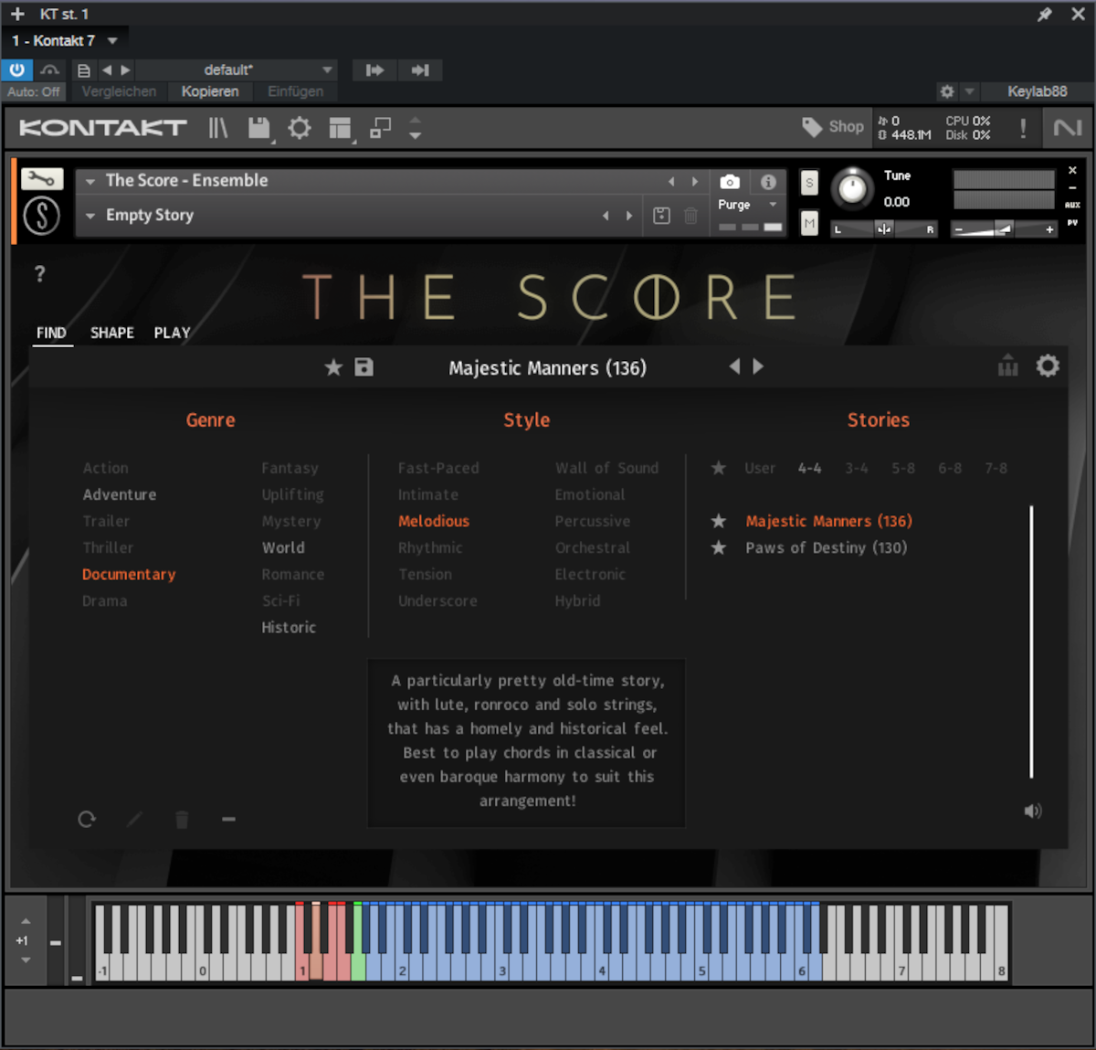
Task: Select the 4-4 stories filter
Action: [809, 468]
